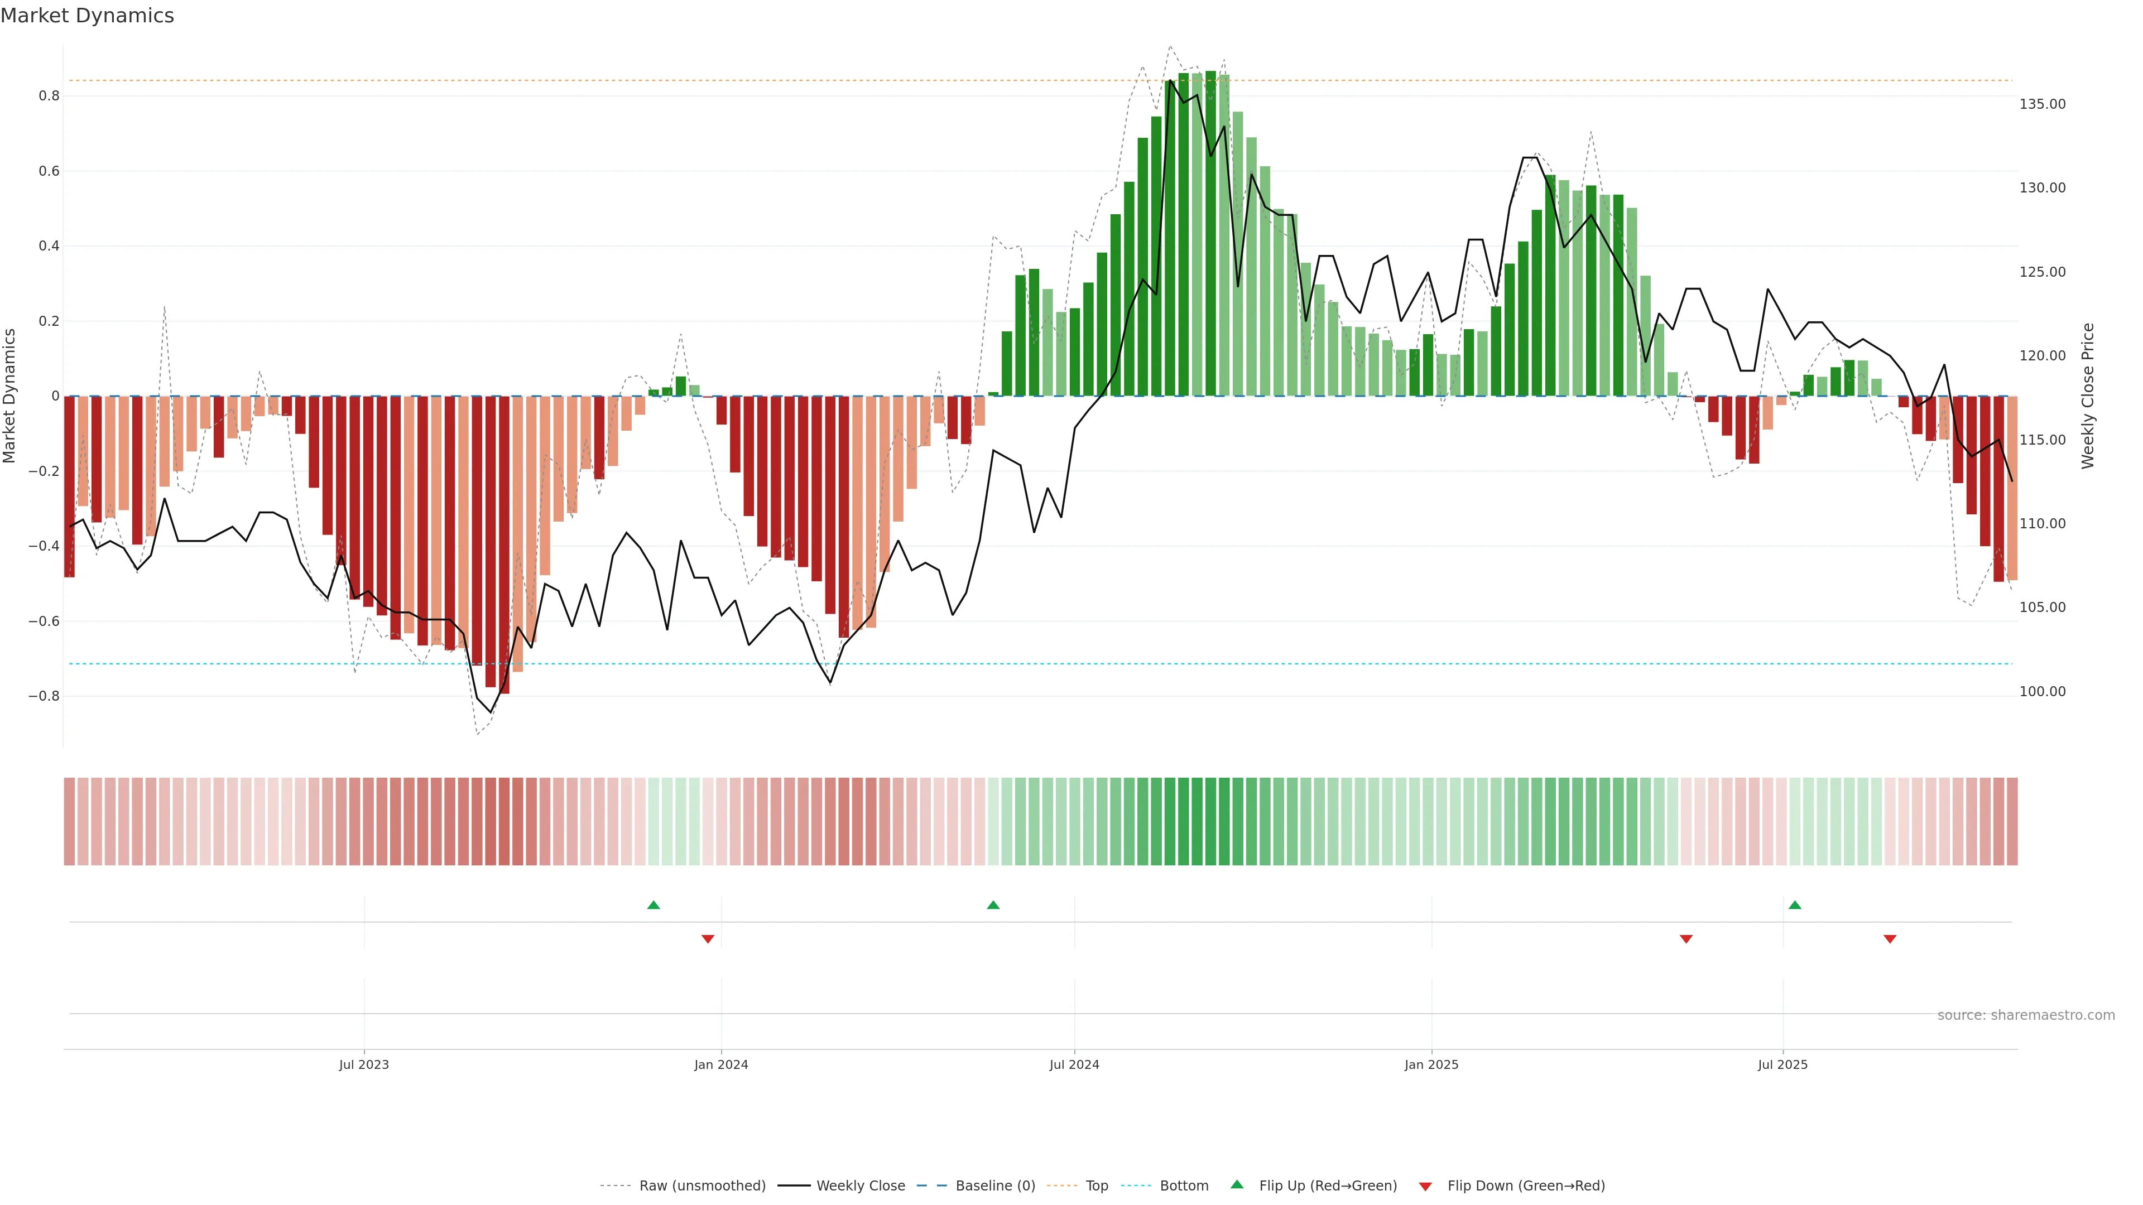This screenshot has width=2143, height=1205.
Task: Click the green flip-up marker before Jul 2024
Action: pos(992,905)
